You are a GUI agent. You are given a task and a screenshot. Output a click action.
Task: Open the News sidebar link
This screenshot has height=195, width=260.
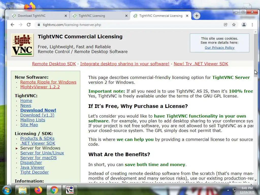(26, 105)
